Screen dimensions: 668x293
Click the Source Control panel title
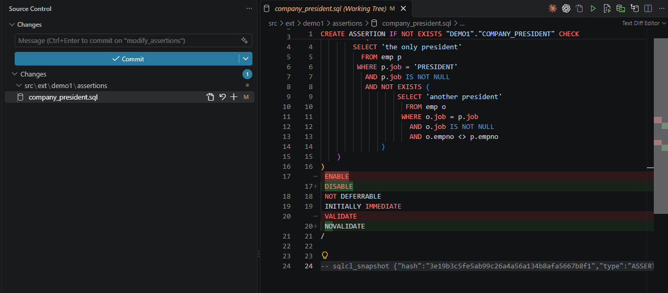(30, 9)
